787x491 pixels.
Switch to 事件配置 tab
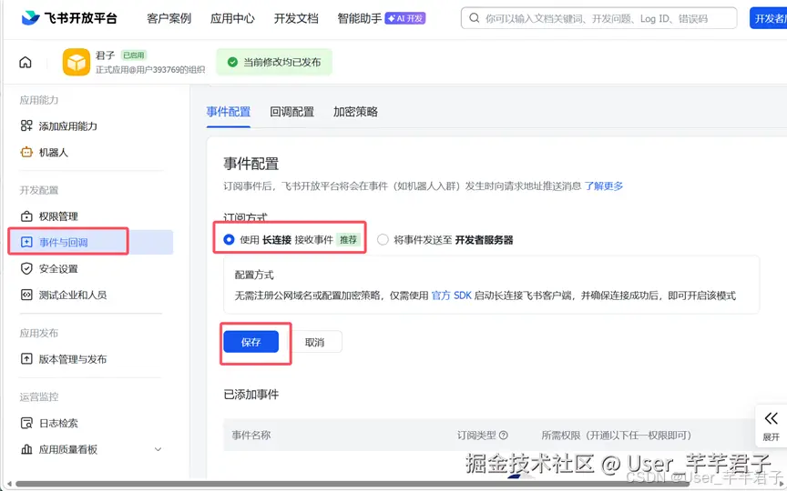tap(229, 112)
